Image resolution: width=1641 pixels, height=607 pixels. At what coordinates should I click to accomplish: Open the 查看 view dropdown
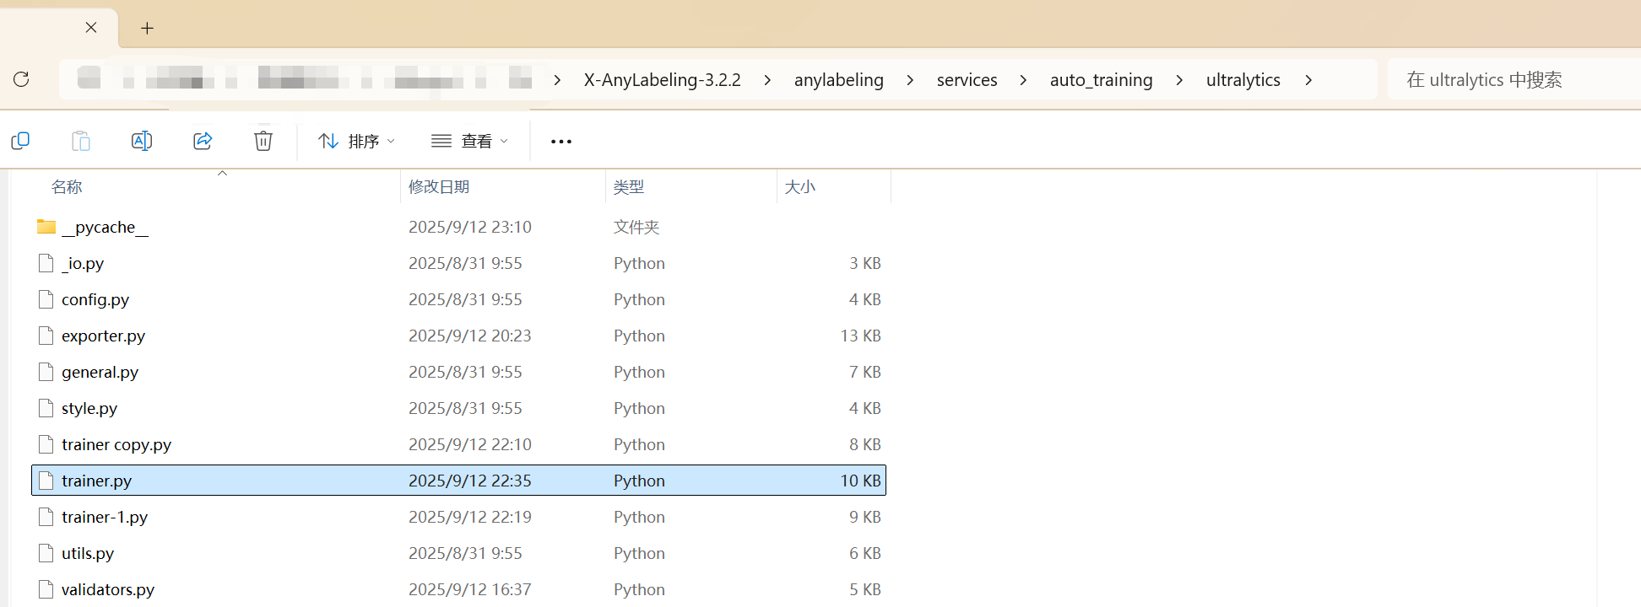click(x=469, y=141)
